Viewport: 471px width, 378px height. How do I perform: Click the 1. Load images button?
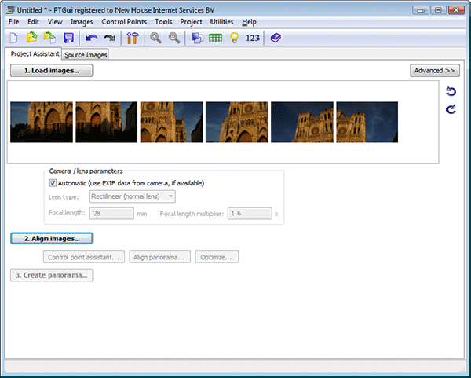coord(52,71)
